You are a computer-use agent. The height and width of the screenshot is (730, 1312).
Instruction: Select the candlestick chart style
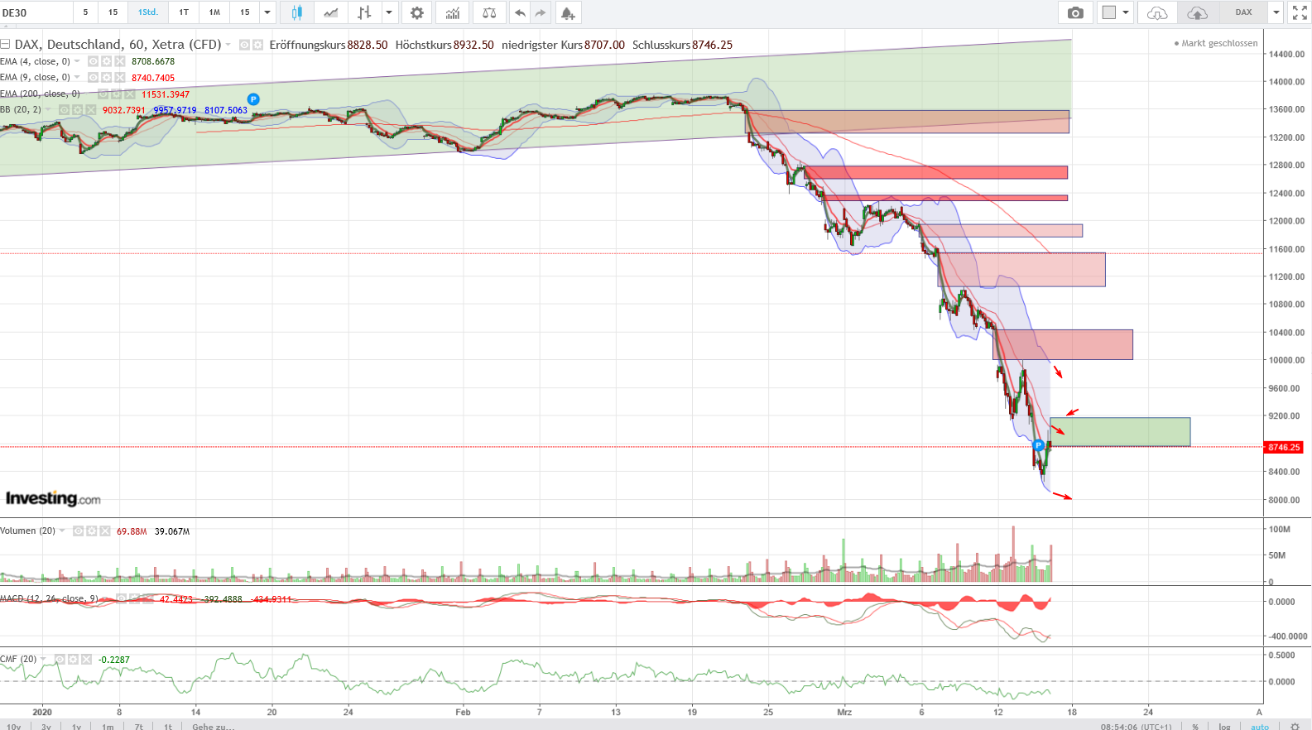[297, 12]
